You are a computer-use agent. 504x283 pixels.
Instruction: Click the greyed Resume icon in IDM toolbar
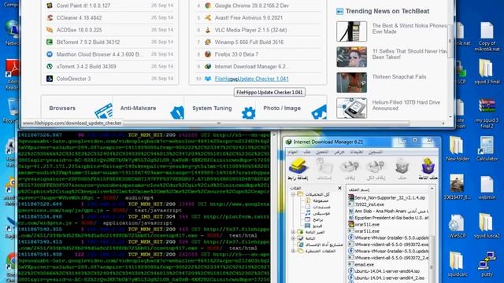click(x=324, y=167)
